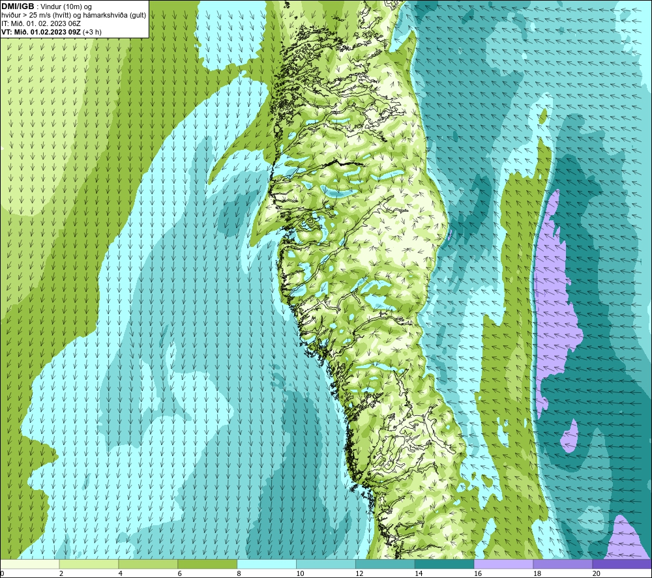Image resolution: width=652 pixels, height=578 pixels.
Task: Click the 8–10 m/s pale cyan legend swatch
Action: pos(267,564)
